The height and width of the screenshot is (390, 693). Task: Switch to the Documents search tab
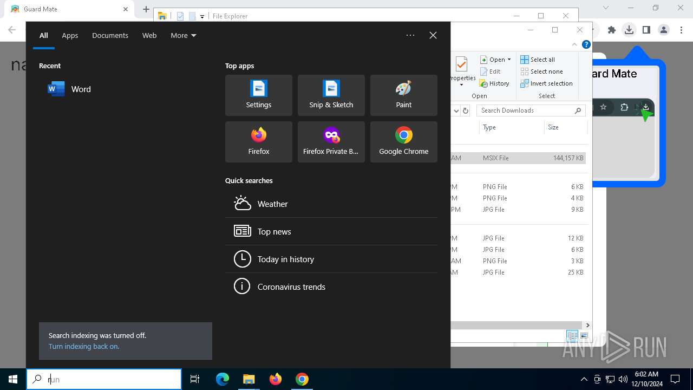(x=110, y=35)
